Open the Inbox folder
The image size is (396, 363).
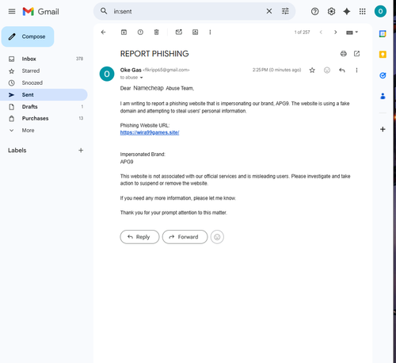pos(44,59)
